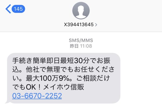Tap the text でもOK！ in bubble

click(26, 87)
